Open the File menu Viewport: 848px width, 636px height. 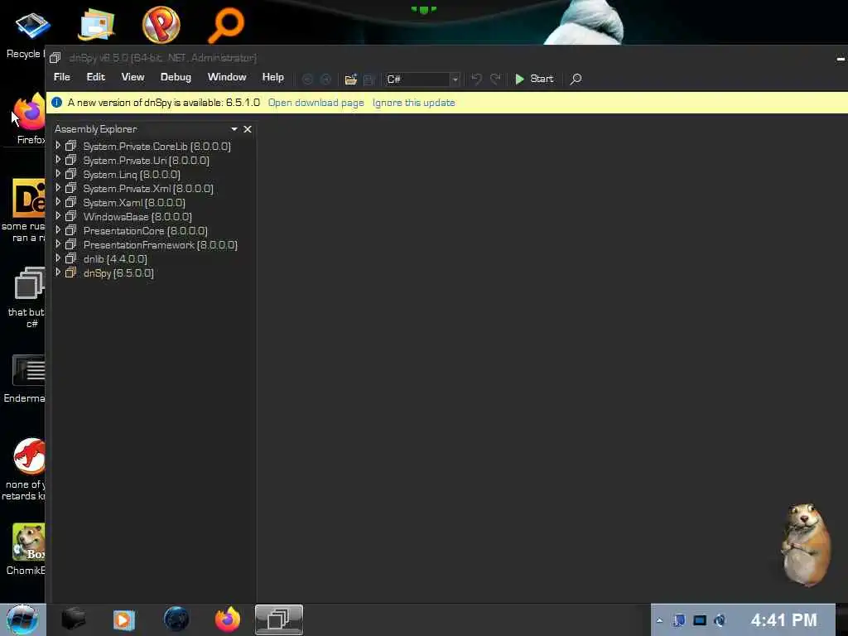pyautogui.click(x=61, y=77)
